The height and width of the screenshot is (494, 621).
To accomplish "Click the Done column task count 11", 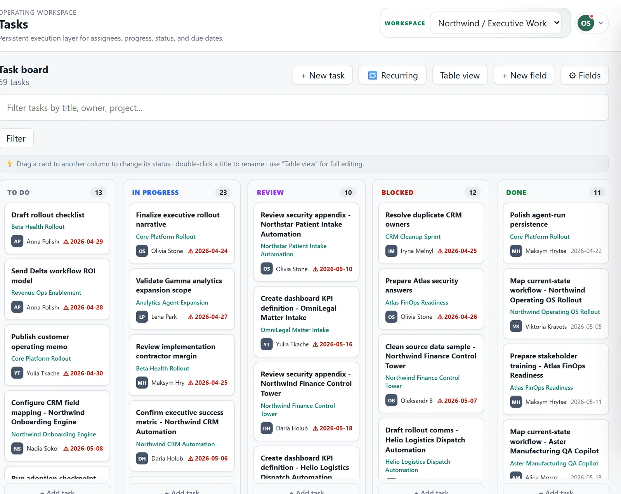I will pos(597,192).
